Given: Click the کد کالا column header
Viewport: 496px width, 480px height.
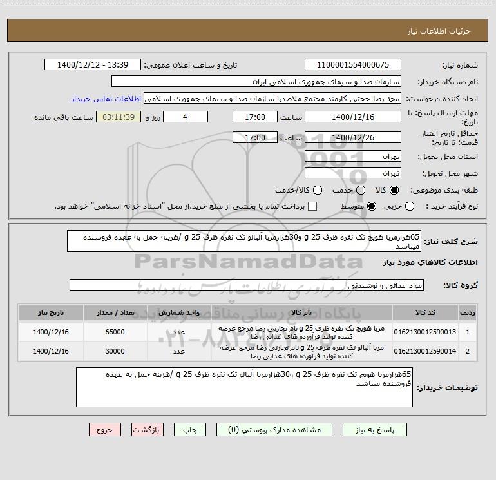Looking at the screenshot, I should (425, 313).
